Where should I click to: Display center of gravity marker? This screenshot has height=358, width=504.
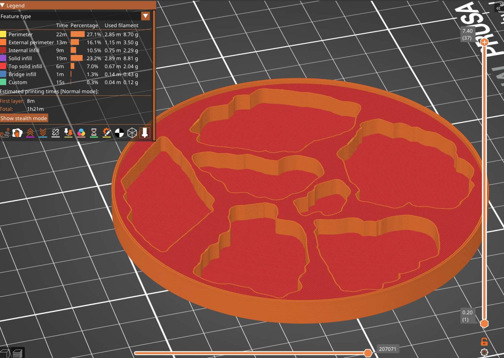coord(119,133)
